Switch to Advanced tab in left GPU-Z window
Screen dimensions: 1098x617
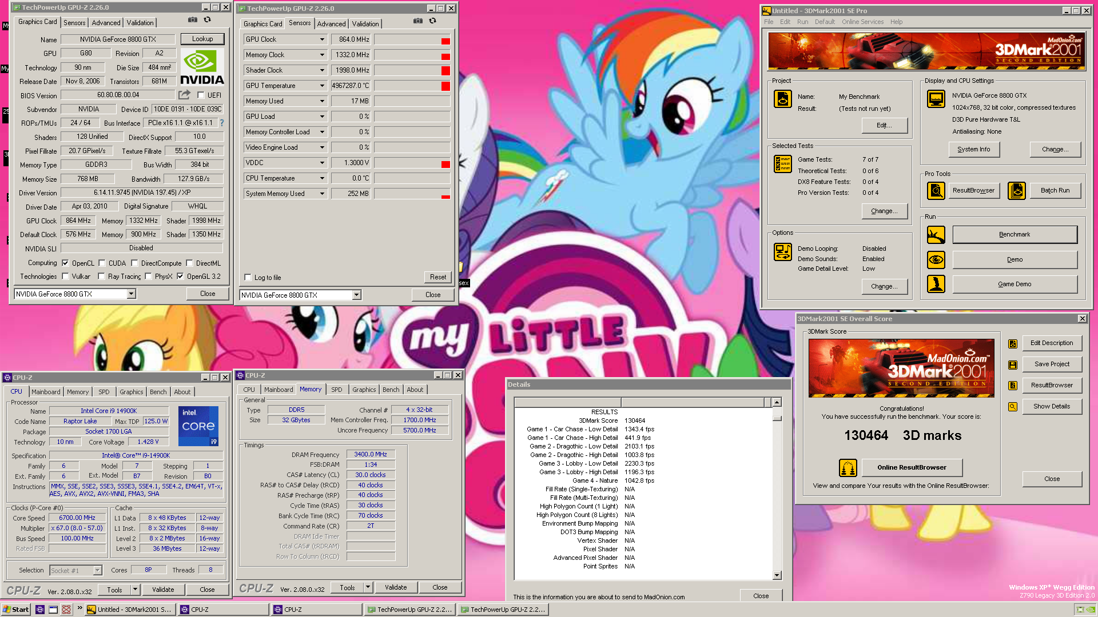[x=106, y=23]
